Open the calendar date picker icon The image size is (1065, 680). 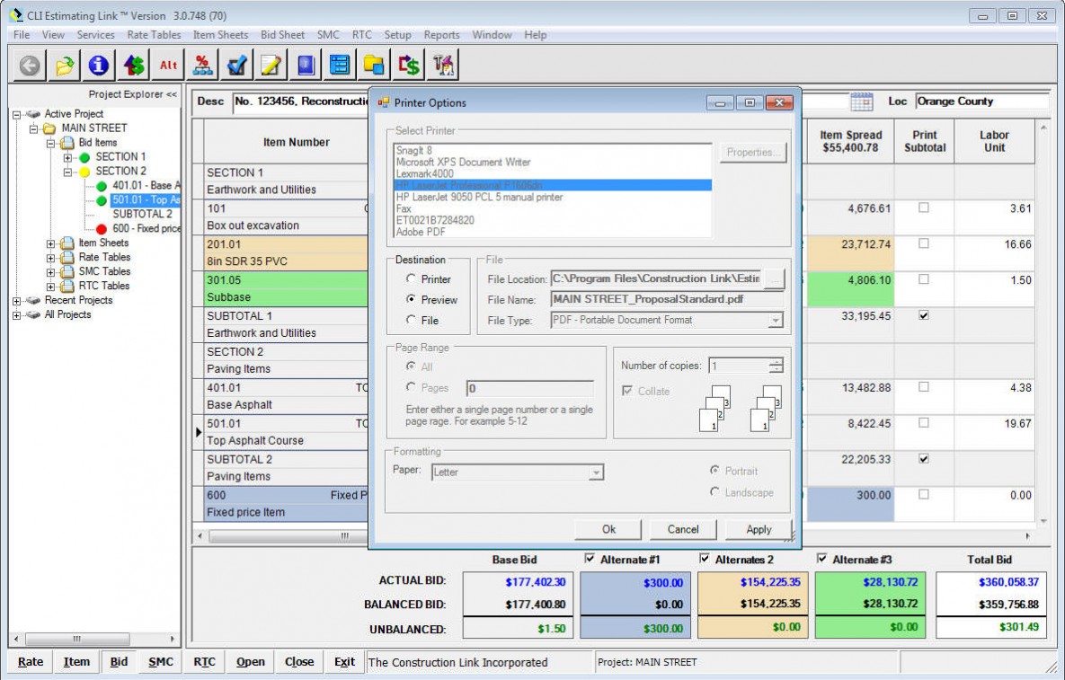861,102
